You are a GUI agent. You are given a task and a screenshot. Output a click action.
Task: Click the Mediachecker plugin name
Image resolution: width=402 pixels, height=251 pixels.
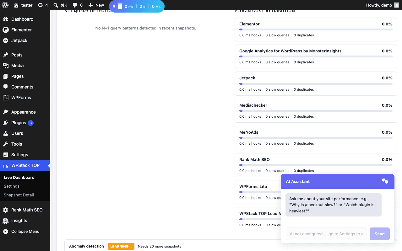(x=253, y=105)
